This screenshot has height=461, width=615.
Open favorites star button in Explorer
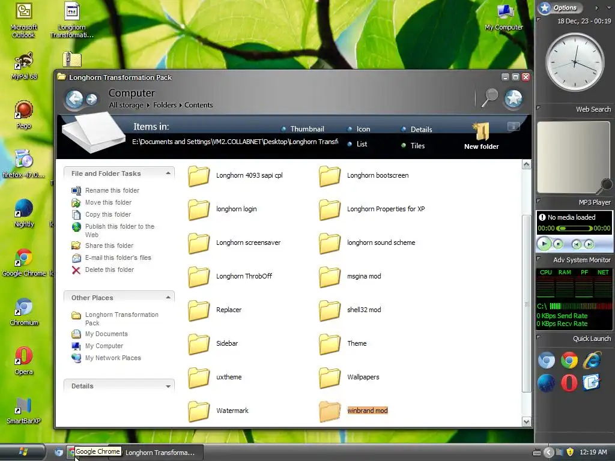point(514,98)
